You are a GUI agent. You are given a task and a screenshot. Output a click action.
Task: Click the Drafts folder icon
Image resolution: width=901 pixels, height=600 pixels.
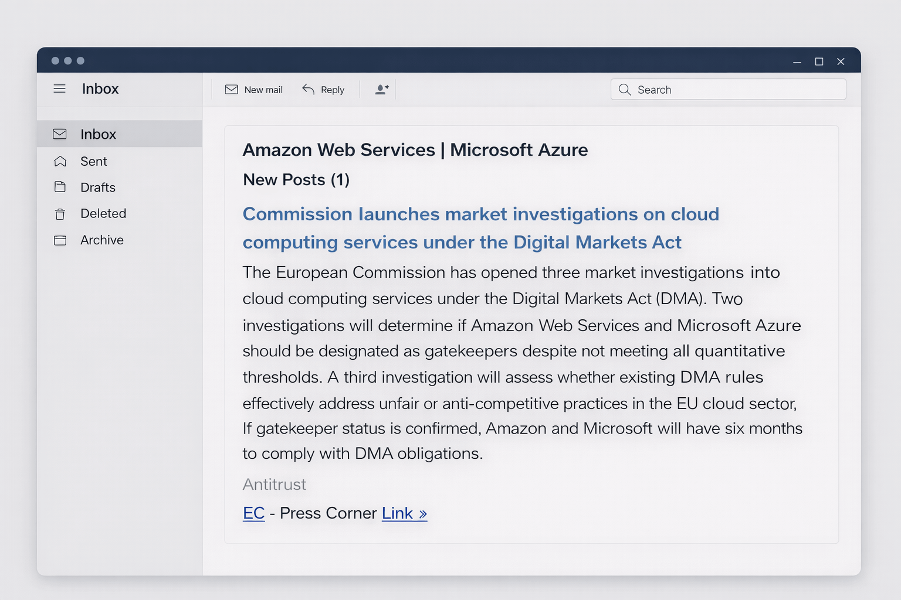[x=60, y=187]
